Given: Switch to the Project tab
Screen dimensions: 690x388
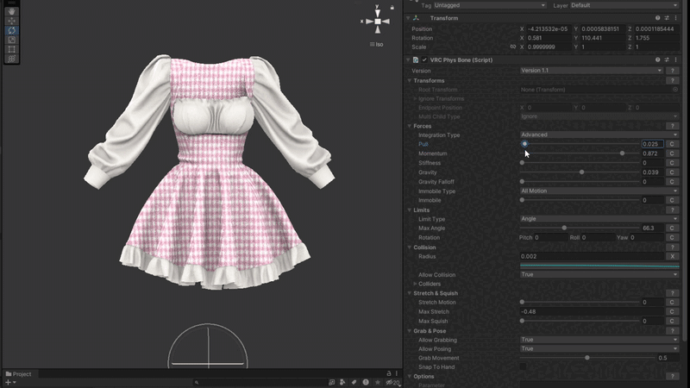Looking at the screenshot, I should click(18, 373).
